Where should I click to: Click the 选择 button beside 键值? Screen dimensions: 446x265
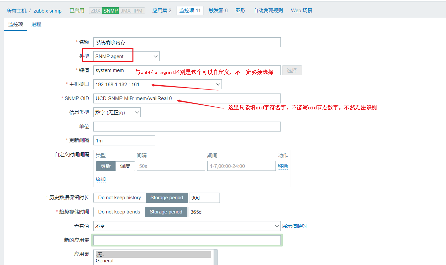(292, 70)
